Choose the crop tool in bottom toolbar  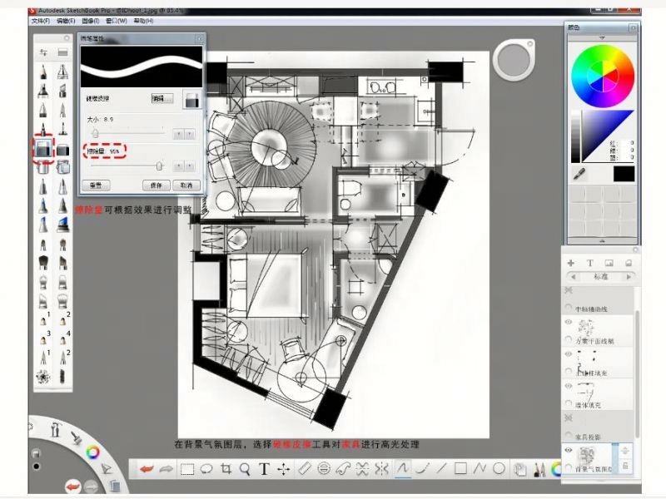(226, 468)
